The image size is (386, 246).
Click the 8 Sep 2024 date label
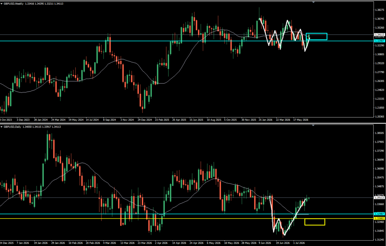coord(110,120)
